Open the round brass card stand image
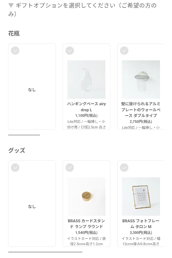Image resolution: width=172 pixels, height=258 pixels. [86, 196]
